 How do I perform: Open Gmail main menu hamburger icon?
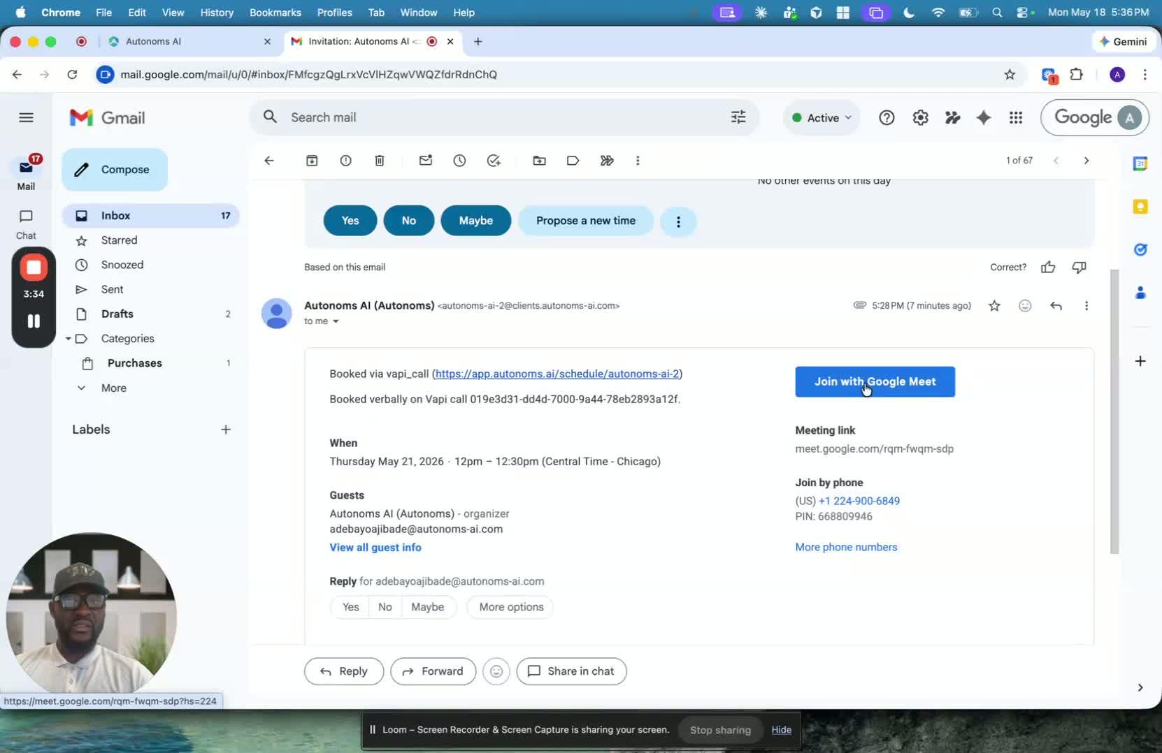[x=26, y=117]
